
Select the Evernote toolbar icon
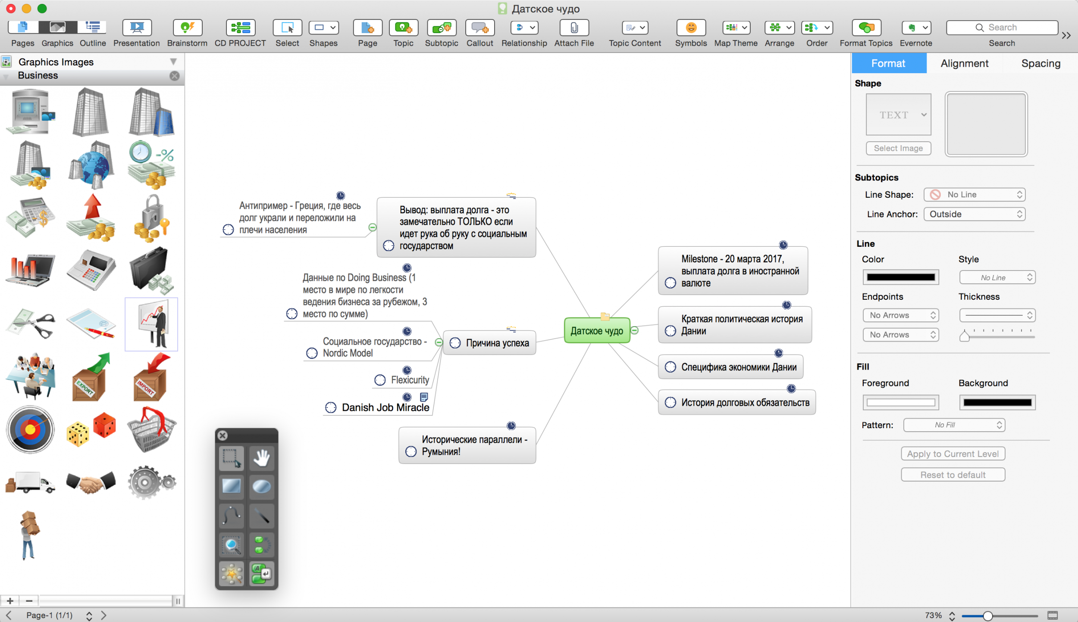tap(916, 28)
